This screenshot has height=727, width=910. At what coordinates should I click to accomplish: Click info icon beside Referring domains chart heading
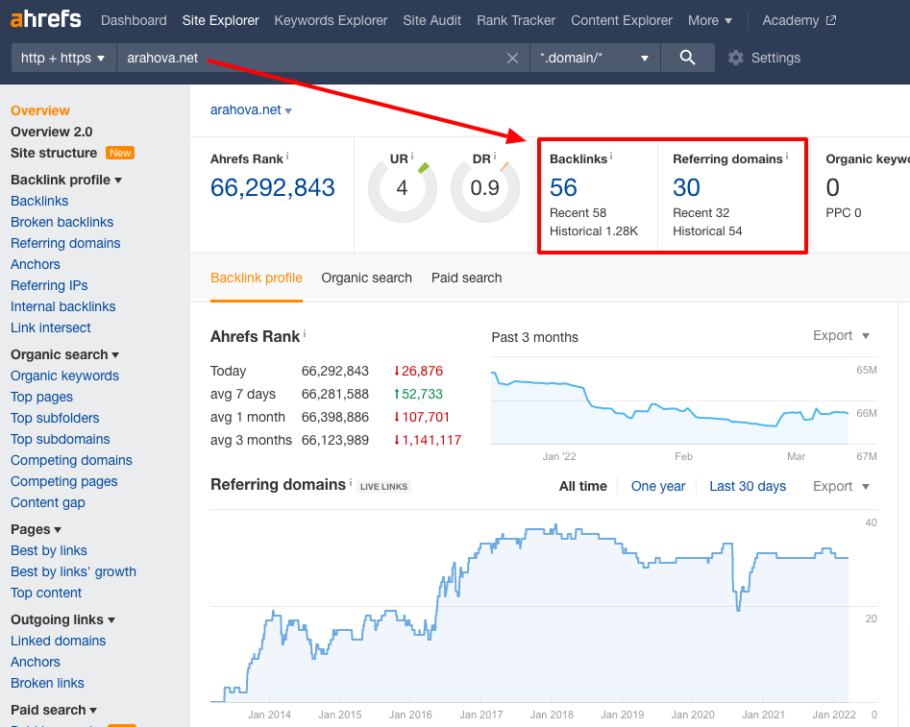click(x=351, y=482)
